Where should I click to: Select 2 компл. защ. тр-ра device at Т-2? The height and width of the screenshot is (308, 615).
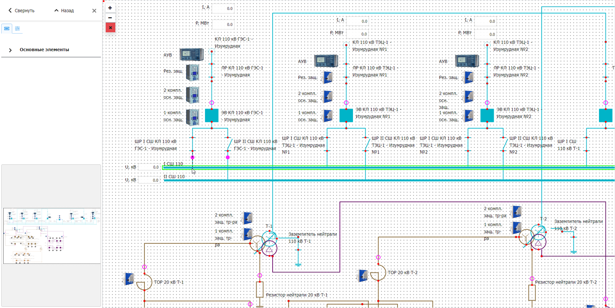coord(517,211)
